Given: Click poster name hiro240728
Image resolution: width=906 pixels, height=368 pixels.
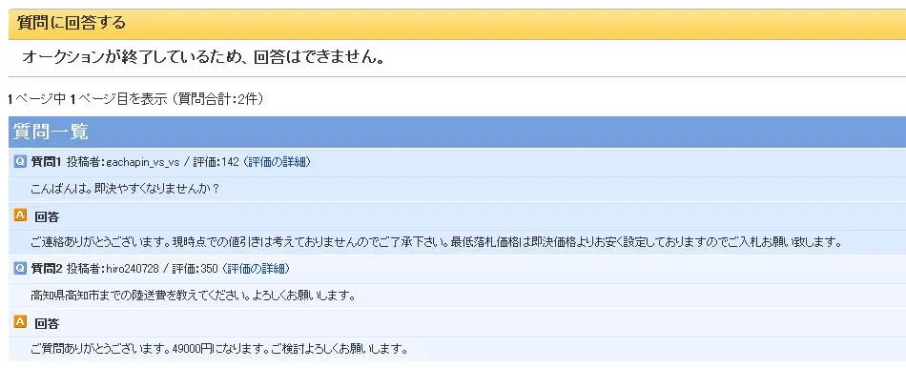Looking at the screenshot, I should [133, 269].
